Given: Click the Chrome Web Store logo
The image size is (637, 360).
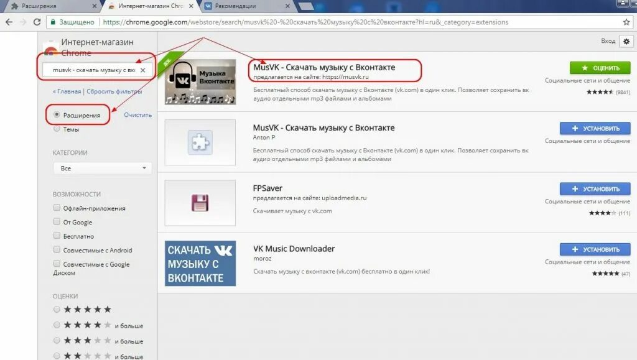Looking at the screenshot, I should pyautogui.click(x=50, y=50).
